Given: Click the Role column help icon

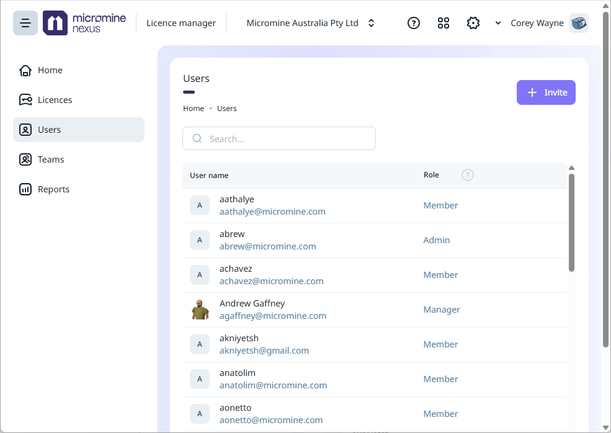Looking at the screenshot, I should point(468,175).
